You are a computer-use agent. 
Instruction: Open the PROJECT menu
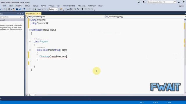(19, 6)
